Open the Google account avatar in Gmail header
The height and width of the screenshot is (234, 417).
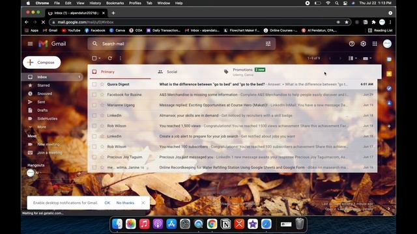coord(387,44)
